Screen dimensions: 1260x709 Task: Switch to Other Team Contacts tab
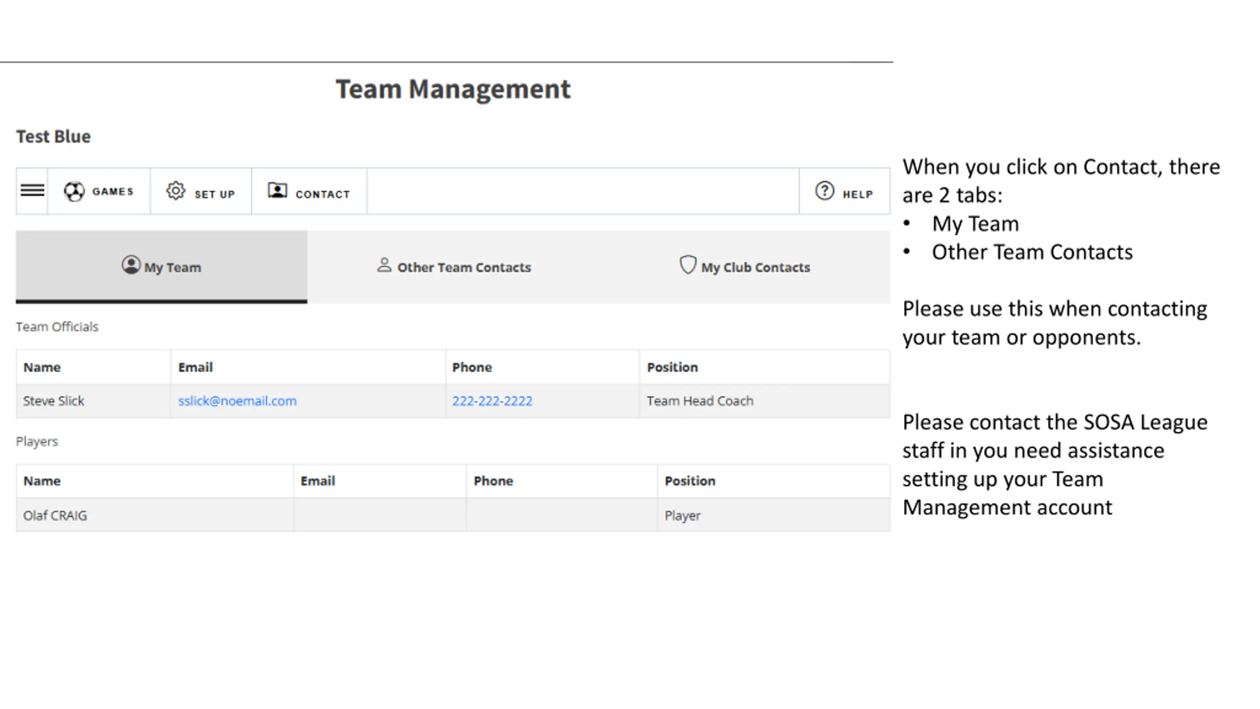[454, 266]
